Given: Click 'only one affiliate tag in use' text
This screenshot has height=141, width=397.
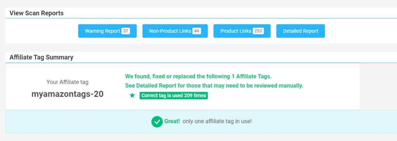Looking at the screenshot, I should pos(217,121).
